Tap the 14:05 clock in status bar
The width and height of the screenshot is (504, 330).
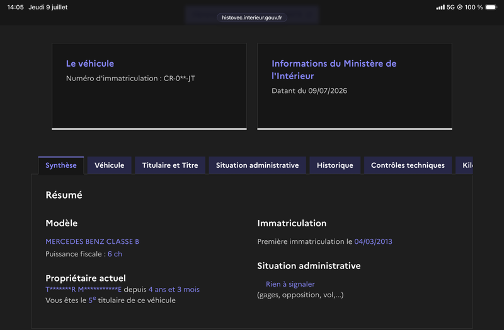pyautogui.click(x=15, y=7)
